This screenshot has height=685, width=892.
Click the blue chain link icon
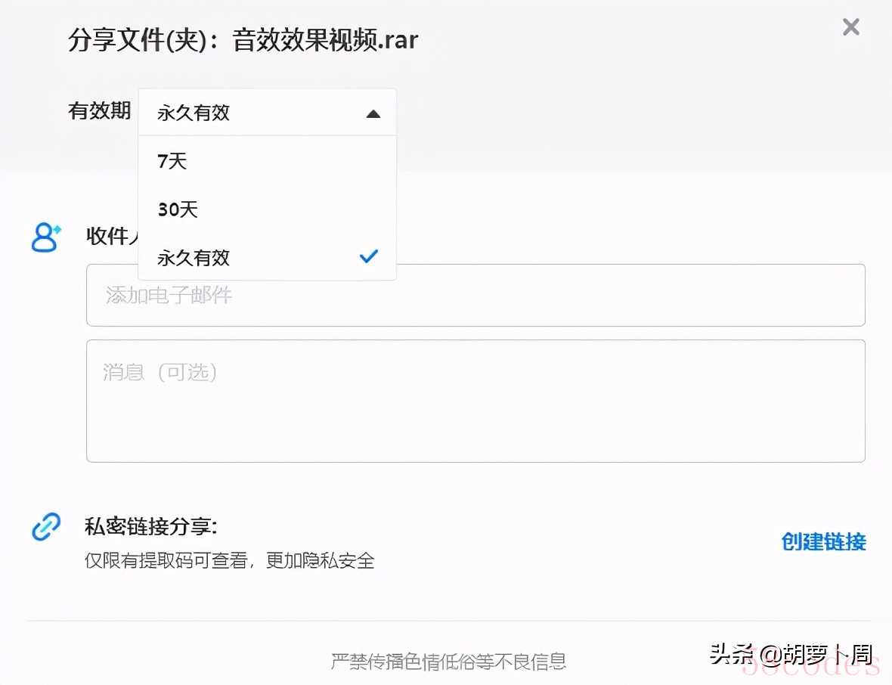[x=45, y=527]
